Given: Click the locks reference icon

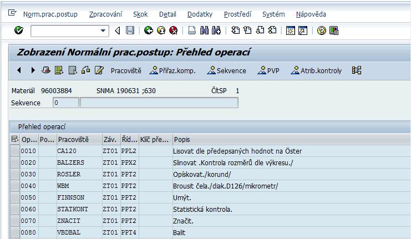Looking at the screenshot, I should click(86, 70).
